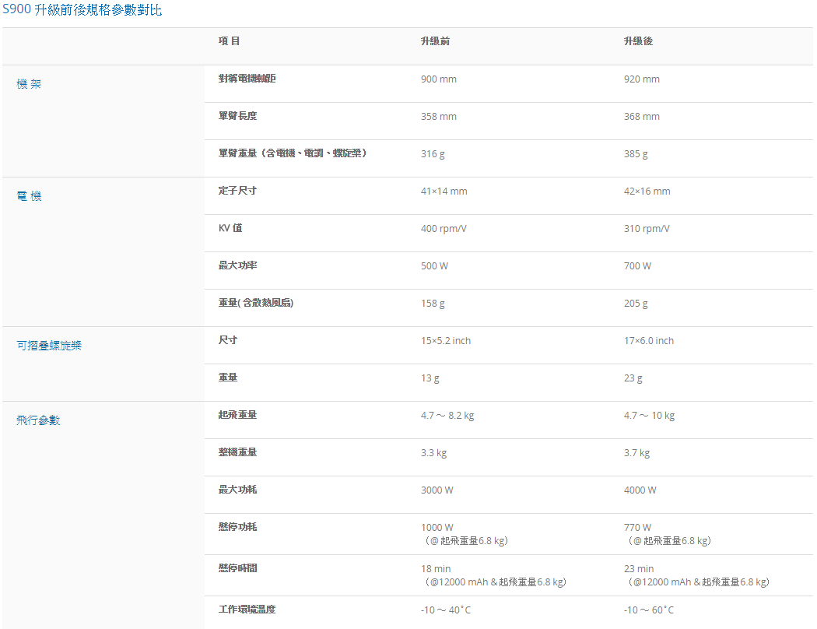Select the '整機重量' row label

pyautogui.click(x=237, y=452)
